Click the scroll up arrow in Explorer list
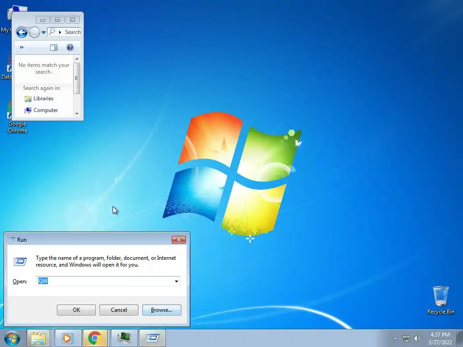Image resolution: width=463 pixels, height=347 pixels. pos(77,59)
